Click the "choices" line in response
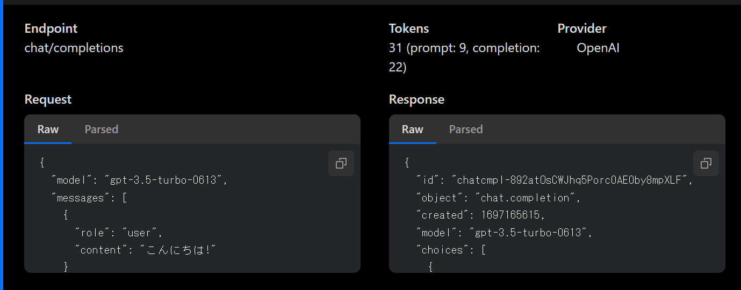 (x=451, y=250)
